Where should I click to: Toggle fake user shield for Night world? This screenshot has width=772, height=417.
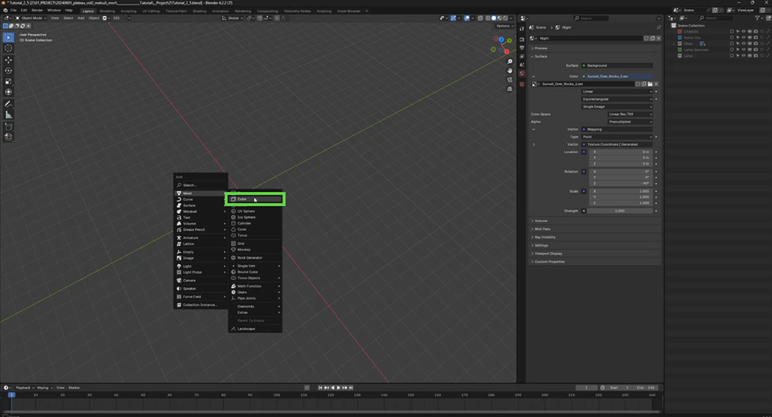[x=647, y=38]
